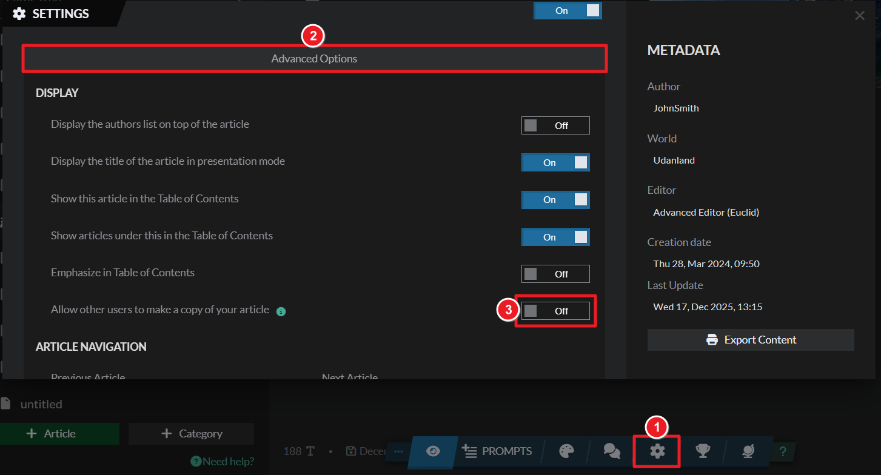Click the ARTICLE NAVIGATION heading
881x475 pixels.
click(91, 347)
